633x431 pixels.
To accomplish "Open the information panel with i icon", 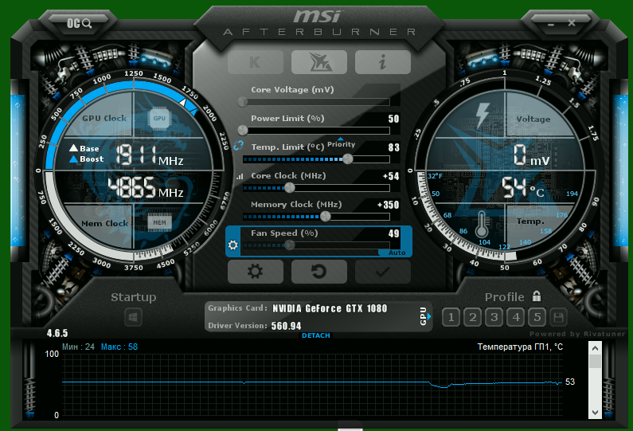I will pos(383,62).
